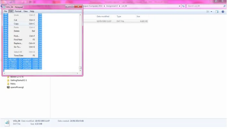Minimize the Notepad window

[67, 6]
